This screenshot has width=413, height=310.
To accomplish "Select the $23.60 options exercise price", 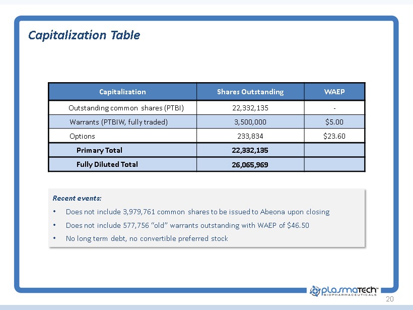I will (334, 136).
